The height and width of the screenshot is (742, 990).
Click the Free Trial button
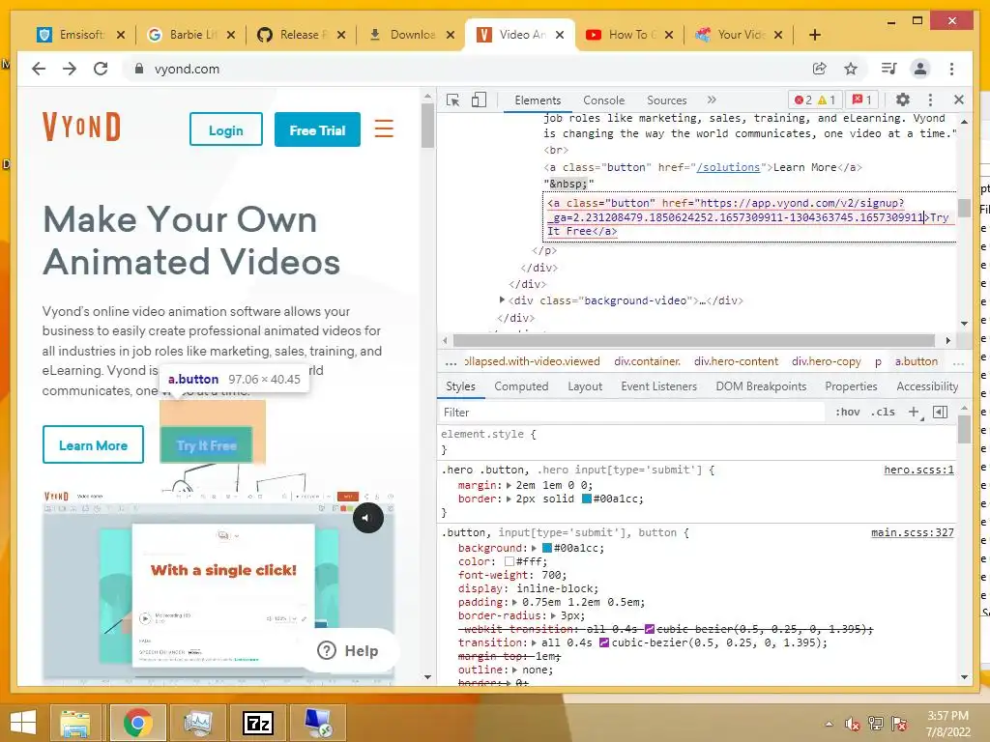click(317, 129)
